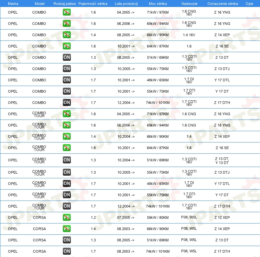The height and width of the screenshot is (257, 260).
Task: Click the petrol icon in COMBO 71kW / 97KM 1.6 CNG 16V row
Action: coord(66,12)
